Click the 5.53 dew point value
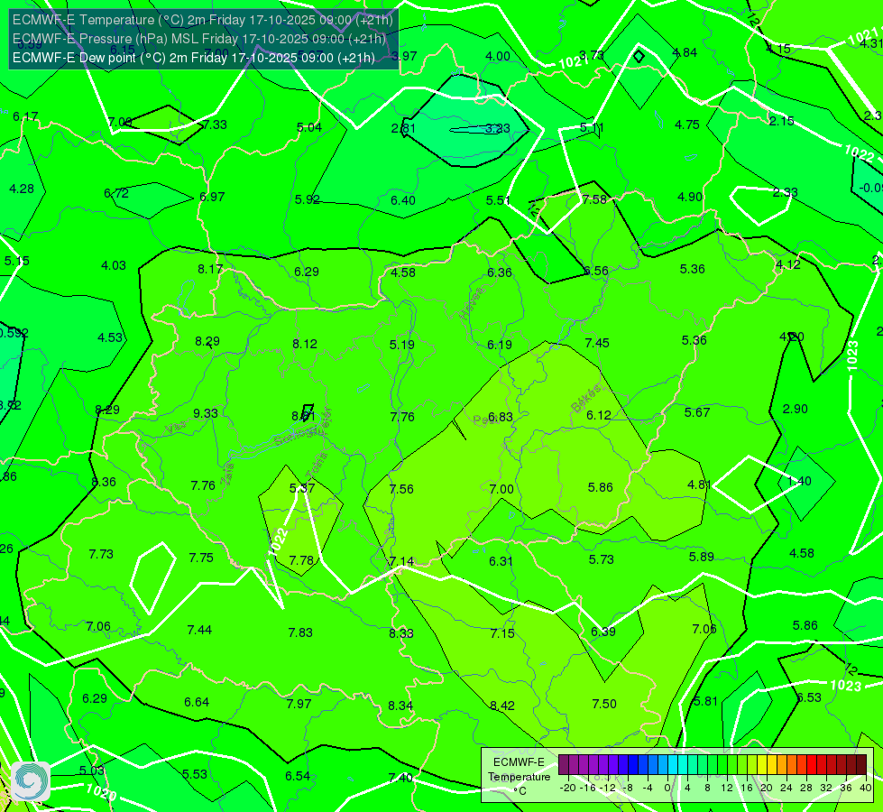This screenshot has height=812, width=883. point(194,774)
